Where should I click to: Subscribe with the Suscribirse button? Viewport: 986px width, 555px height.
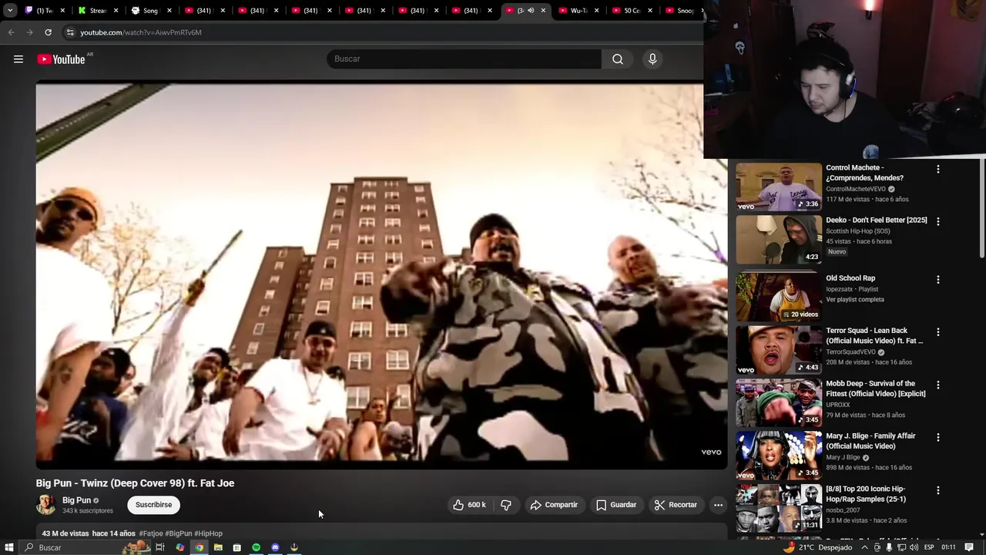pyautogui.click(x=153, y=505)
